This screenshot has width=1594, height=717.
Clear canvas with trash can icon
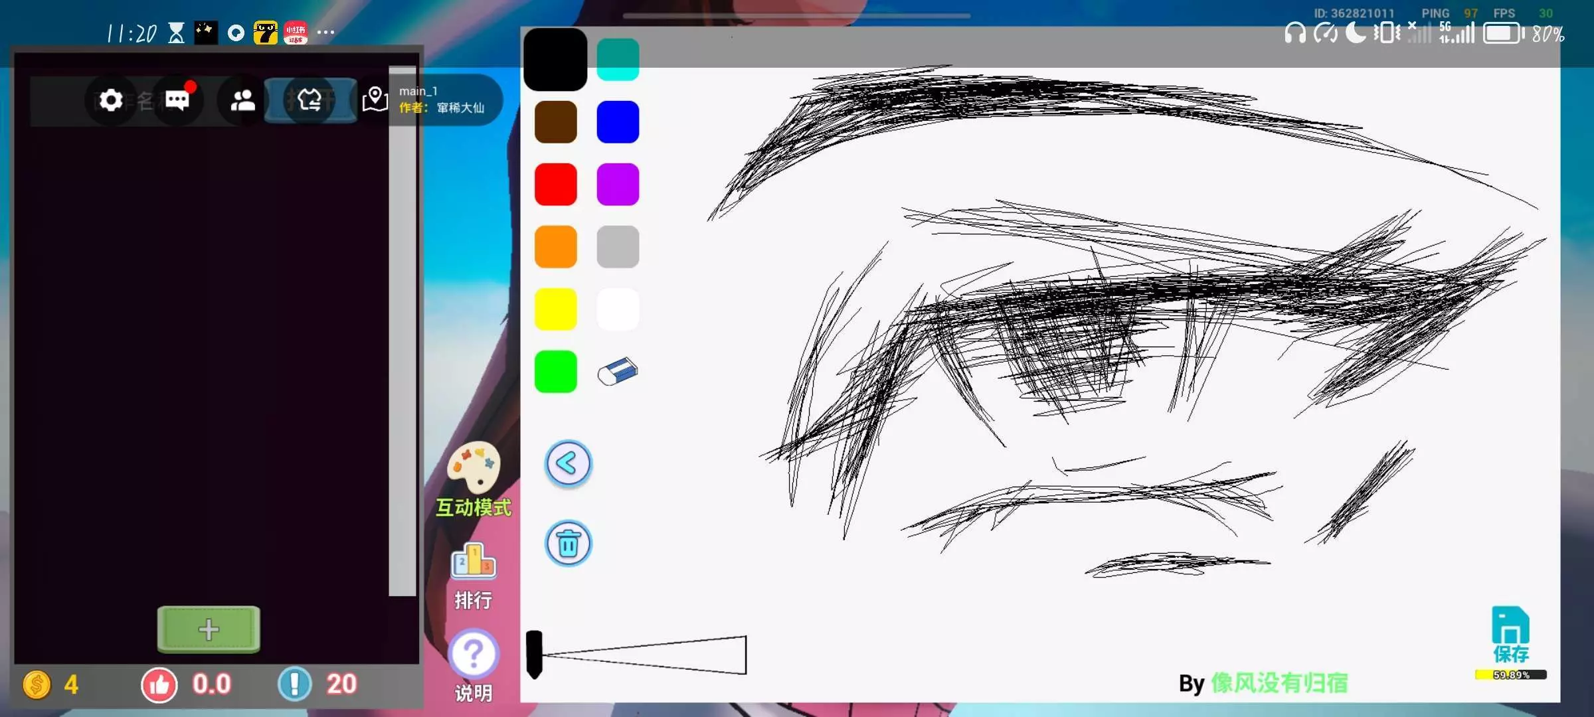568,544
